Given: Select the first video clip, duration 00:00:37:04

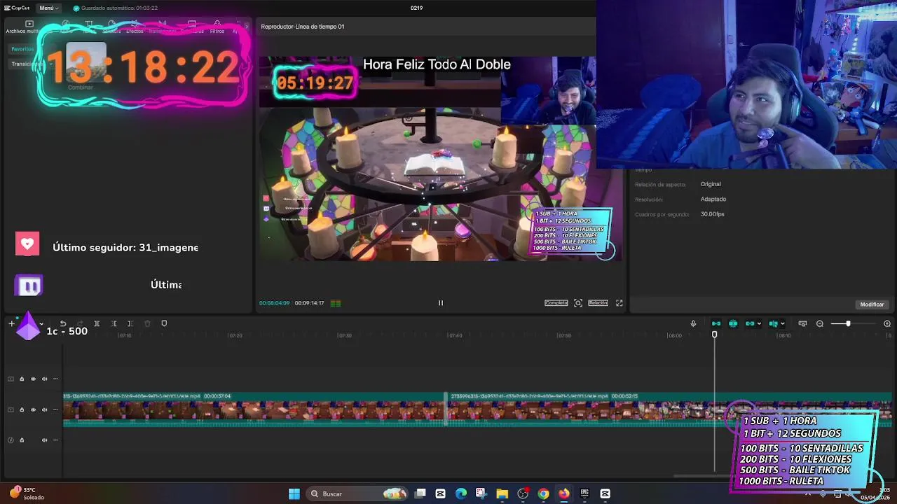Looking at the screenshot, I should pos(254,409).
